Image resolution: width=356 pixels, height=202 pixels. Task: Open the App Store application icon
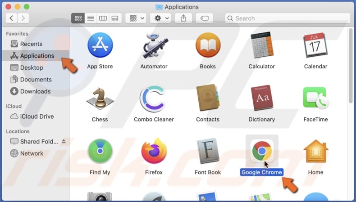click(100, 45)
